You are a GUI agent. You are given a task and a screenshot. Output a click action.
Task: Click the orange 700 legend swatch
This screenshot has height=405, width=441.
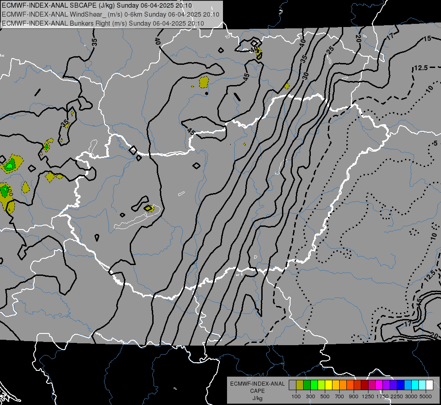(x=343, y=385)
